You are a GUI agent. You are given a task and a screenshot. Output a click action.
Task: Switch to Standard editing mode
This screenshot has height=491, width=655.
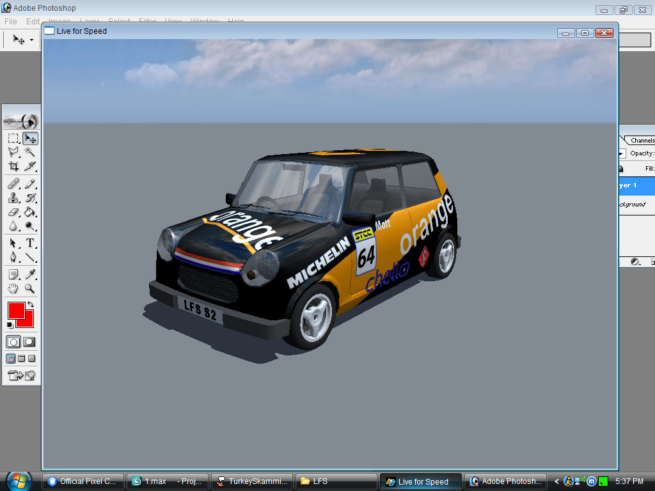point(13,342)
